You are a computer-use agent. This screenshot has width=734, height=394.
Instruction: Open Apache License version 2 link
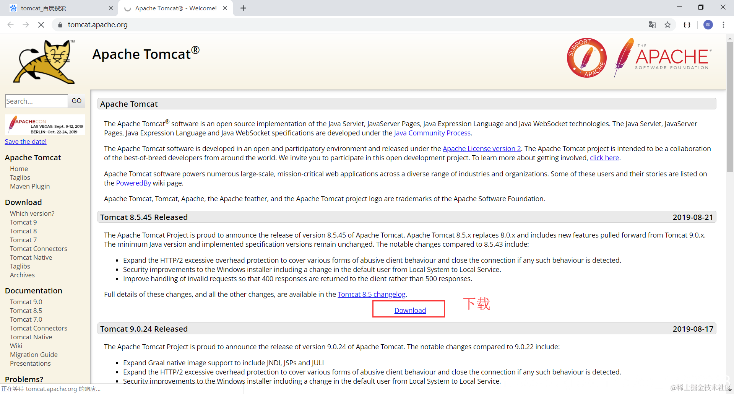[x=482, y=149]
